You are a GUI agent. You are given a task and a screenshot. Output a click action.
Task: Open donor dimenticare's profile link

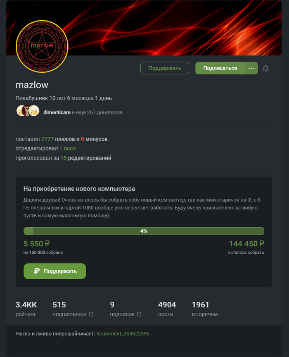click(x=57, y=112)
